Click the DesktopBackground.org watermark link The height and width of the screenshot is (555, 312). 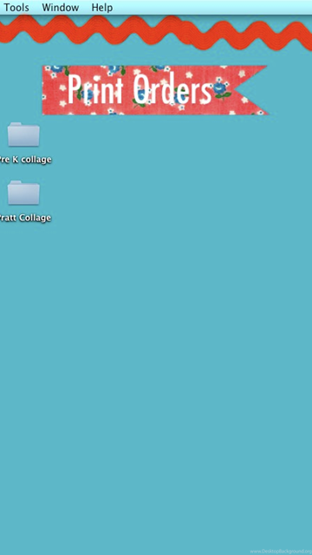coord(281,552)
